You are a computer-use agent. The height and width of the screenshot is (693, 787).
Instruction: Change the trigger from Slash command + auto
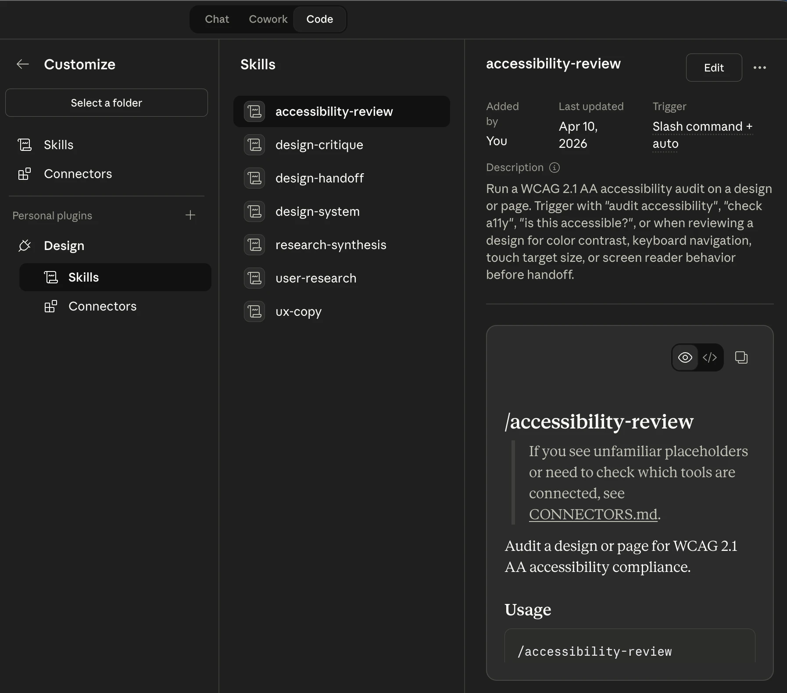(x=702, y=135)
